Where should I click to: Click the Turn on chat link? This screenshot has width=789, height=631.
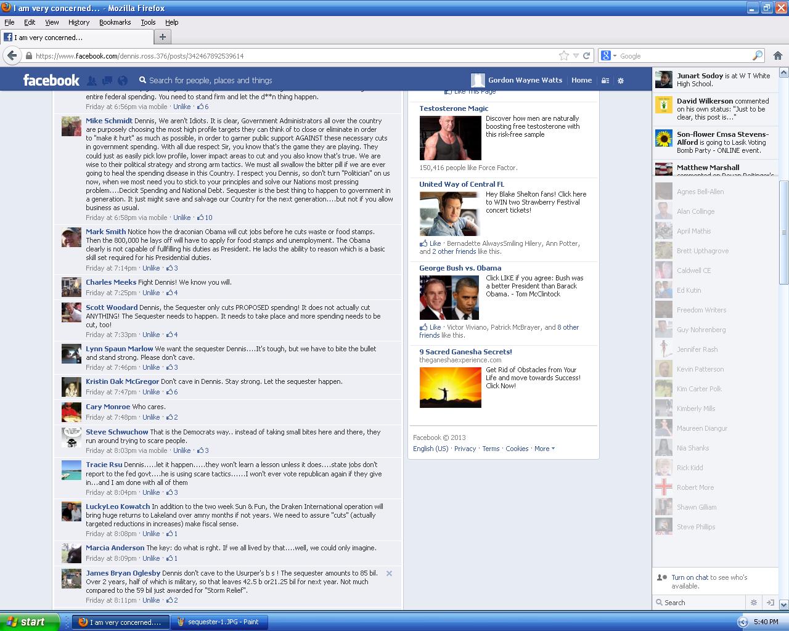click(690, 577)
